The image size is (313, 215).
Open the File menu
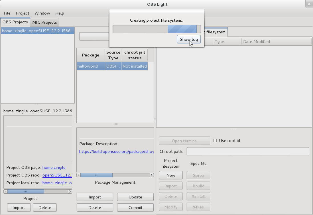7,13
